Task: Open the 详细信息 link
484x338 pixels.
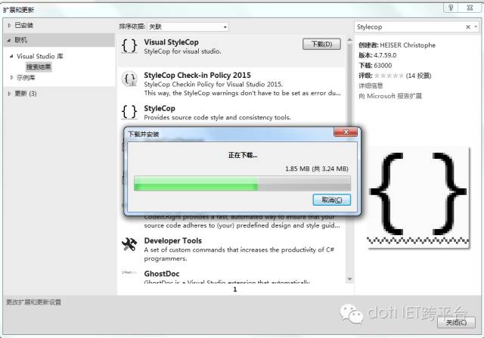Action: (x=371, y=85)
